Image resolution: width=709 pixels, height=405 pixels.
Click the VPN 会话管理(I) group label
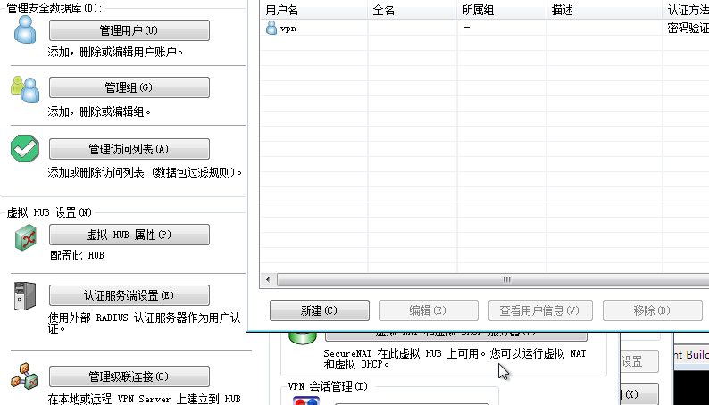[x=330, y=386]
